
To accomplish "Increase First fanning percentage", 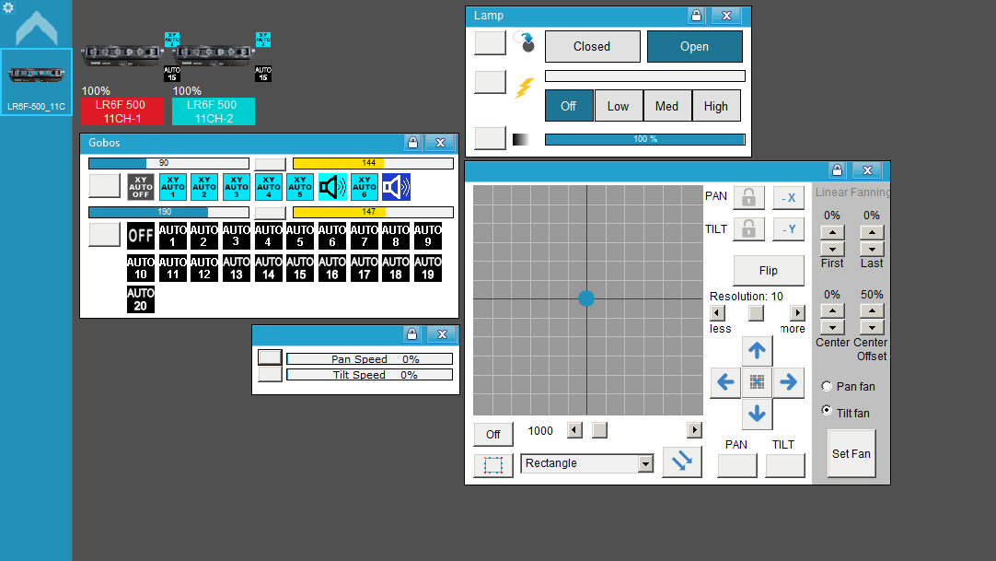I will point(832,232).
